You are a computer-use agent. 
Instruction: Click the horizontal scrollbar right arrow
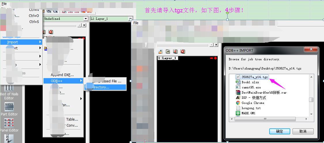tap(306, 119)
